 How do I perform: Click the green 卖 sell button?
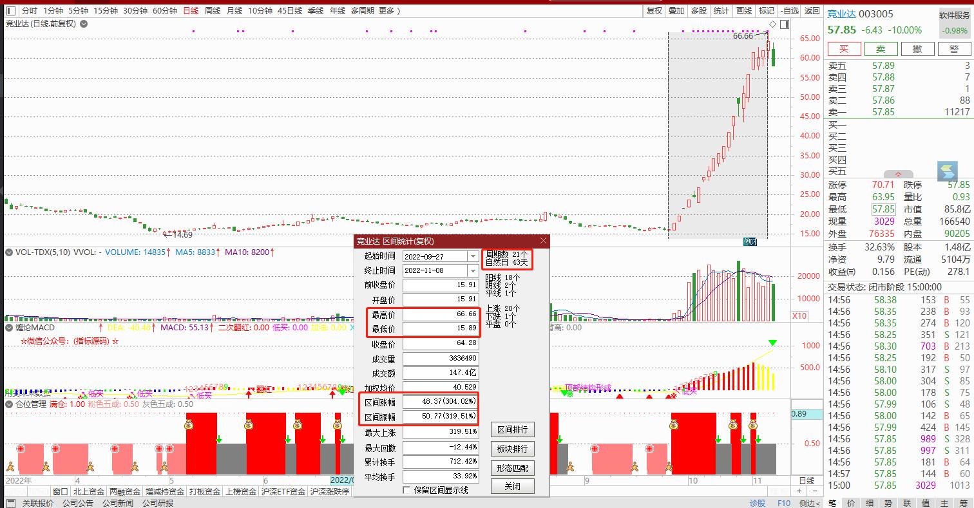point(881,49)
